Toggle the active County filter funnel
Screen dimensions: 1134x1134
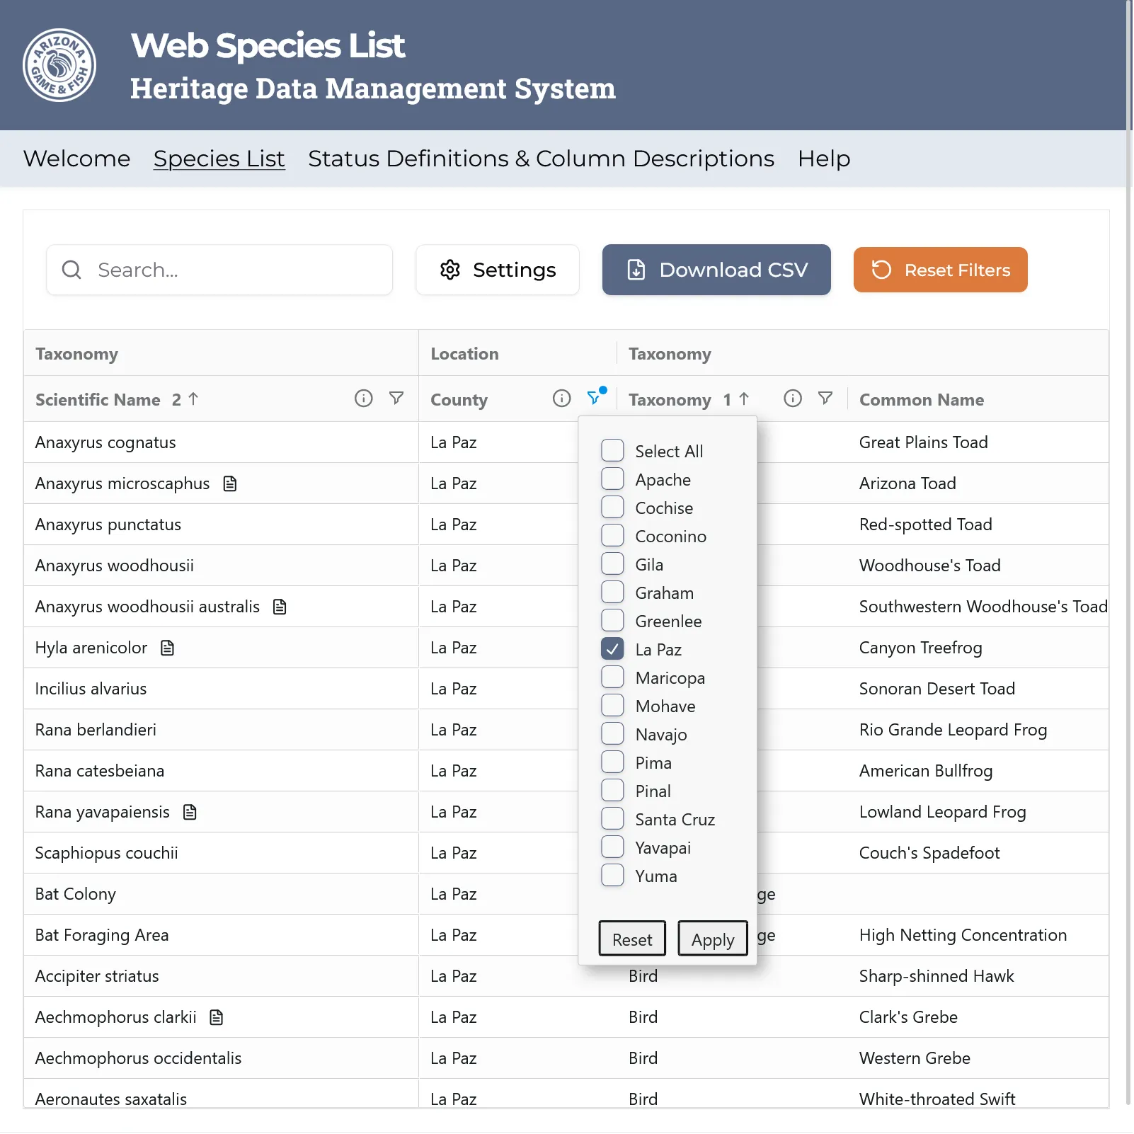pos(595,398)
